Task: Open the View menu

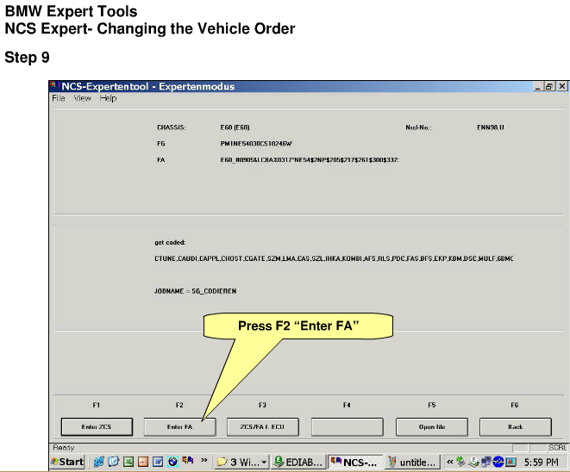Action: tap(82, 98)
